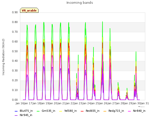Click the 0.40 y-axis tick label
This screenshot has height=120, width=160.
(x=15, y=61)
